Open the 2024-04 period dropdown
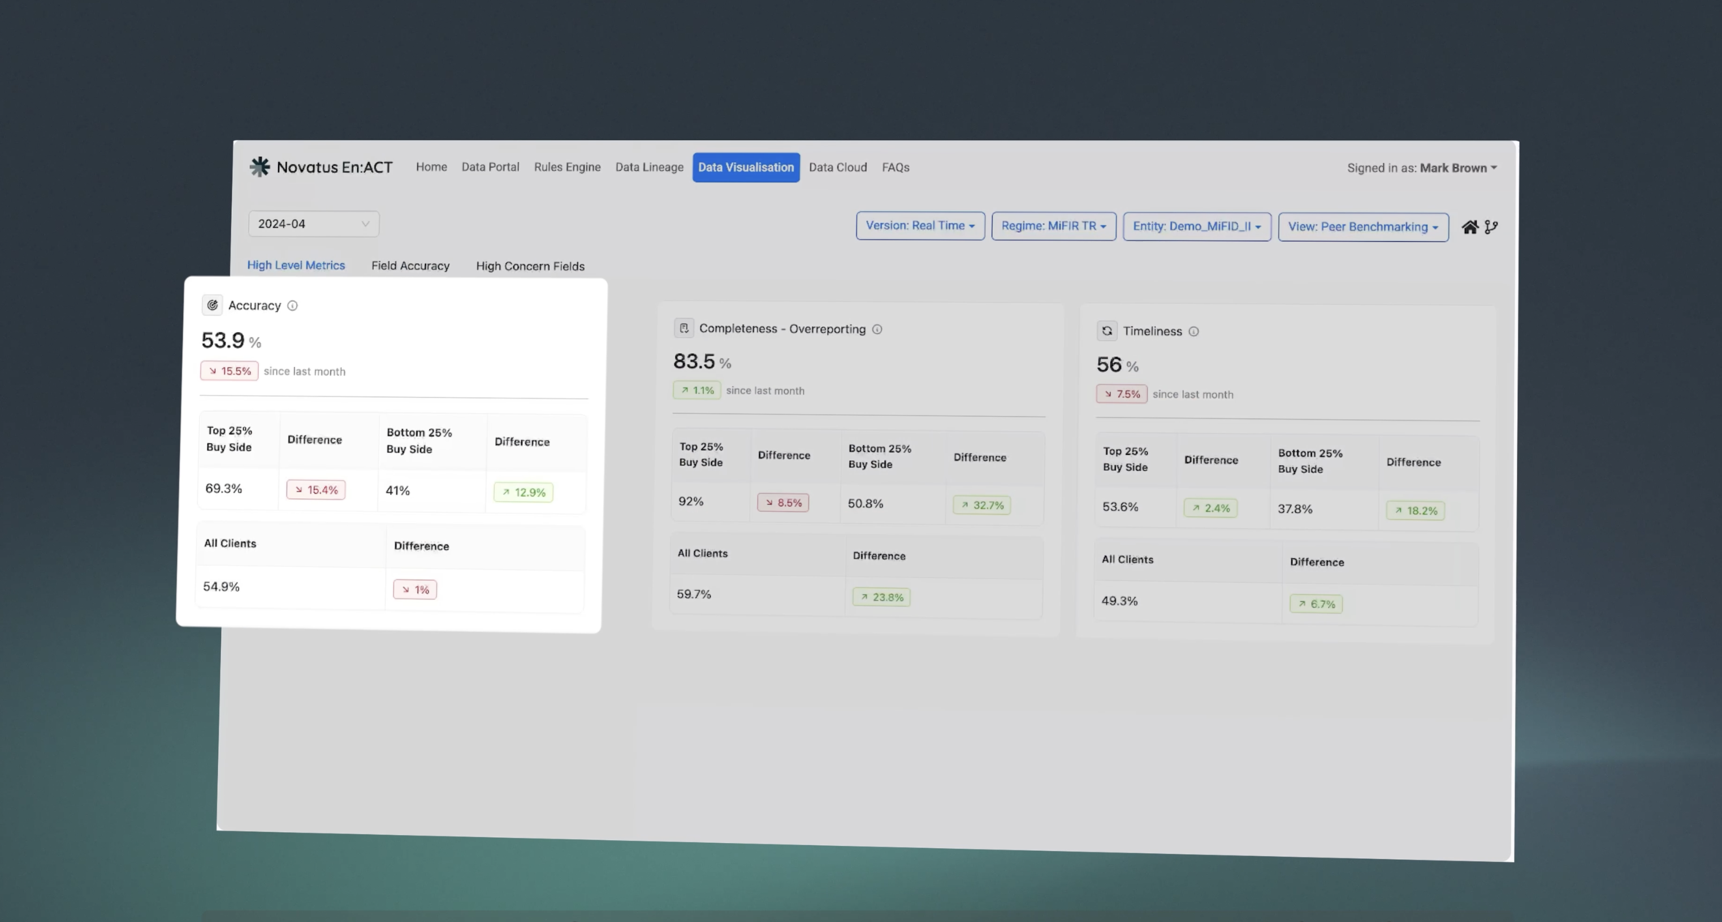1722x922 pixels. tap(314, 224)
